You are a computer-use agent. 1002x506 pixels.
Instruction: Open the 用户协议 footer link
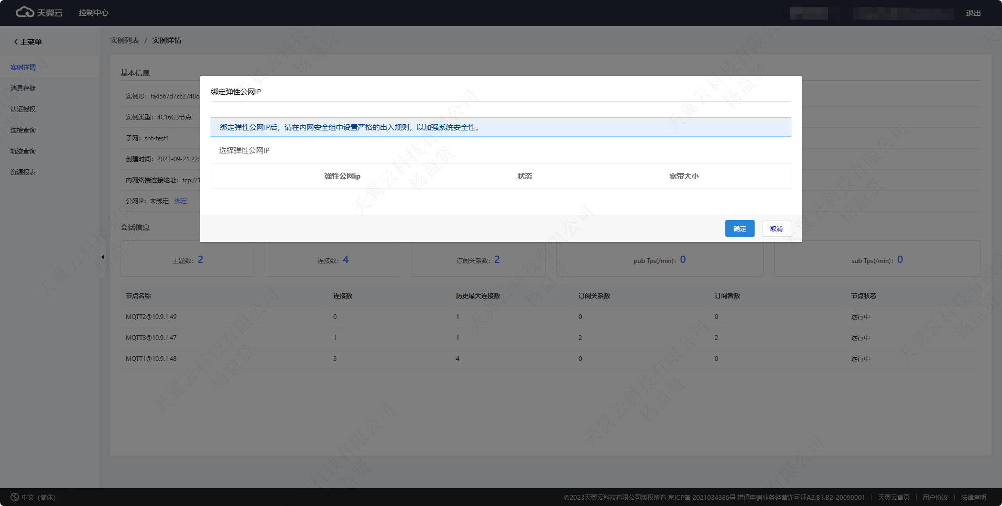coord(935,497)
